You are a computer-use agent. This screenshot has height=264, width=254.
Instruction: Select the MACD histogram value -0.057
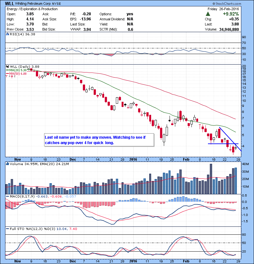click(x=70, y=196)
